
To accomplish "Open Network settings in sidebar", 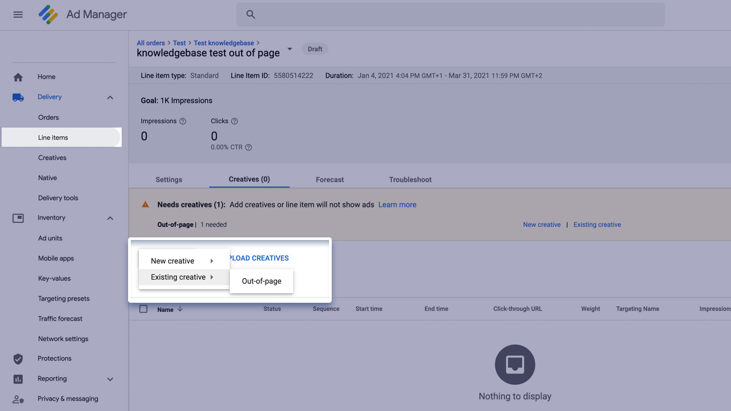I will [63, 339].
